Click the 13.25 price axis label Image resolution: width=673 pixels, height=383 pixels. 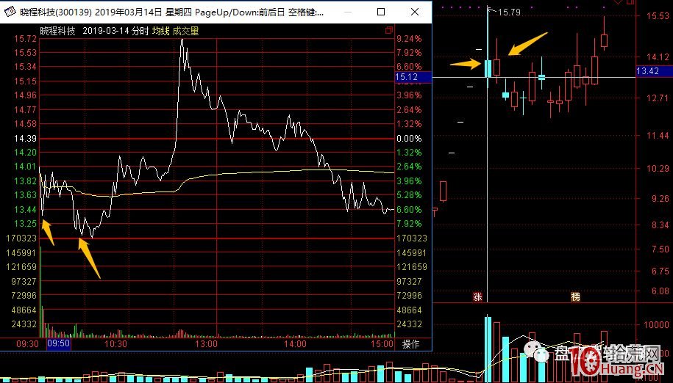(25, 224)
